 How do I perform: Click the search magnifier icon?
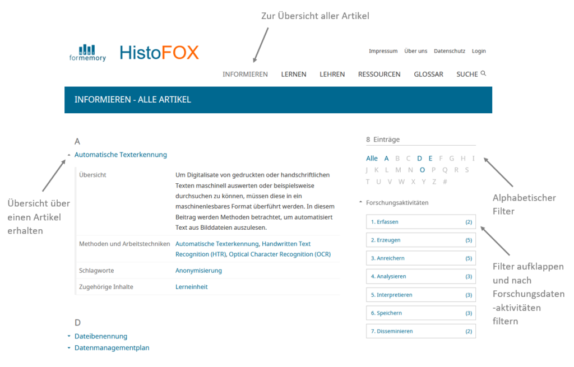(484, 73)
